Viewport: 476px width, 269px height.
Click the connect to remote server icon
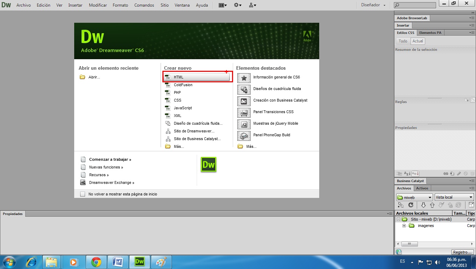401,205
